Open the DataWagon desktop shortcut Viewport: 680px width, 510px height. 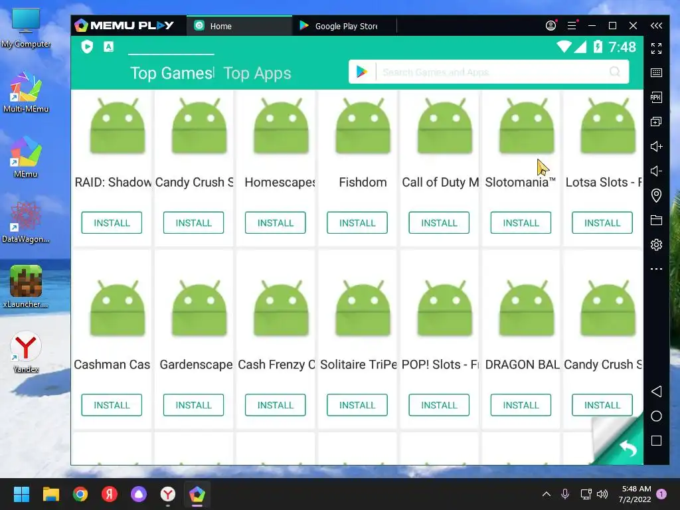(x=26, y=222)
